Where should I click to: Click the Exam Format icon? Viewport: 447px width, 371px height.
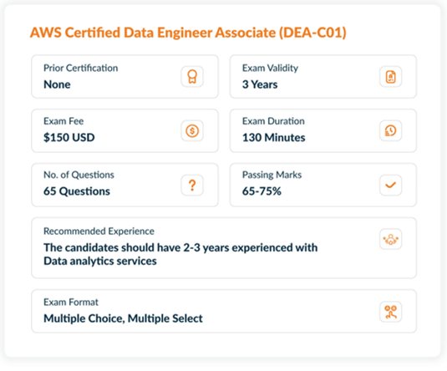pos(390,312)
